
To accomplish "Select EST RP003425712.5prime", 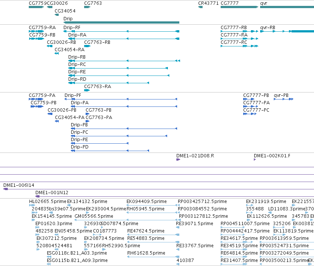I will click(x=202, y=202).
